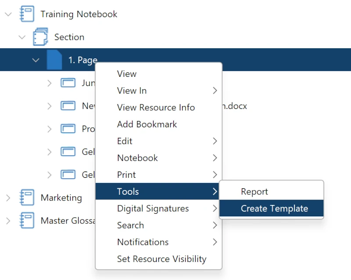This screenshot has width=351, height=280.
Task: Collapse the 1. Page node chevron
Action: 36,60
